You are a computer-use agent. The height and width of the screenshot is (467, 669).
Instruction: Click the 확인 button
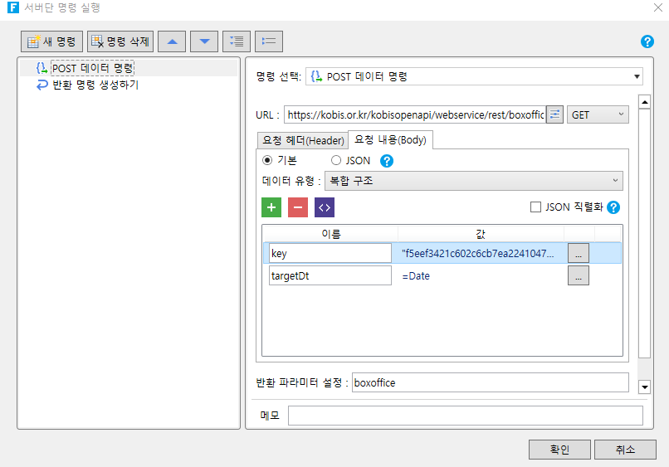(x=559, y=449)
